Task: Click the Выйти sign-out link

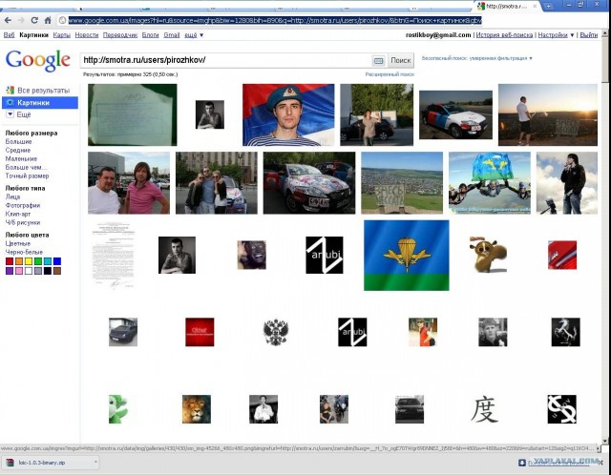Action: click(589, 35)
